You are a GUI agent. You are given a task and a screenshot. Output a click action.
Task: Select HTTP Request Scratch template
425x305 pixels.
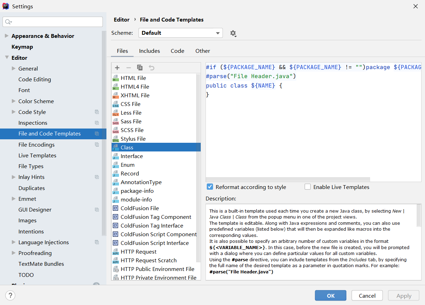(x=149, y=261)
